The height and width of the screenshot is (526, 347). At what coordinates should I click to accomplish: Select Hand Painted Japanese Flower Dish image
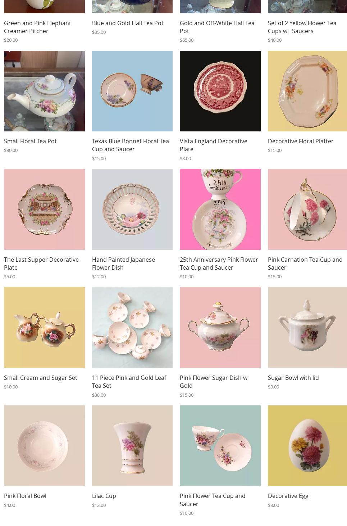[x=132, y=209]
